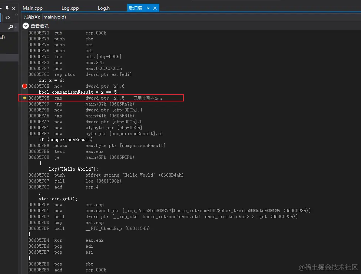The height and width of the screenshot is (274, 361).
Task: Select the jmp instruction at 00605FA5
Action: click(81, 116)
